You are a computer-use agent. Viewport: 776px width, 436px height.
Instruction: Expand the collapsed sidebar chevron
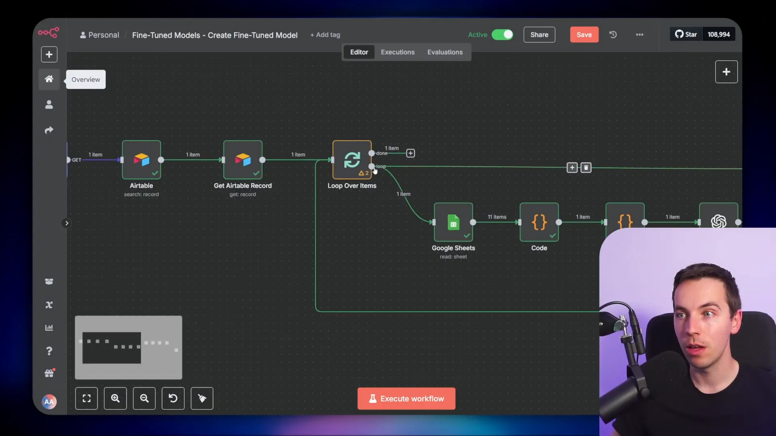point(67,223)
